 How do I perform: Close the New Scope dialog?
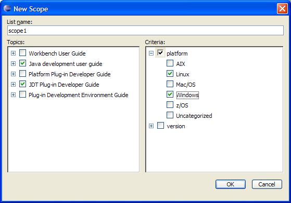pos(282,9)
